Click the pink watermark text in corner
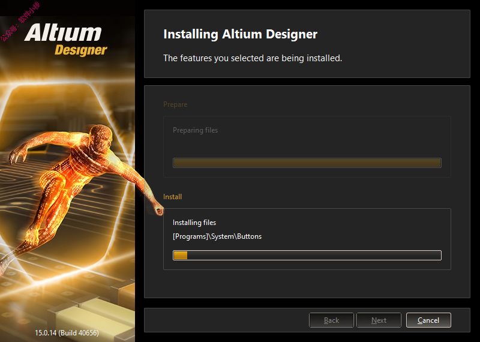 pos(20,22)
